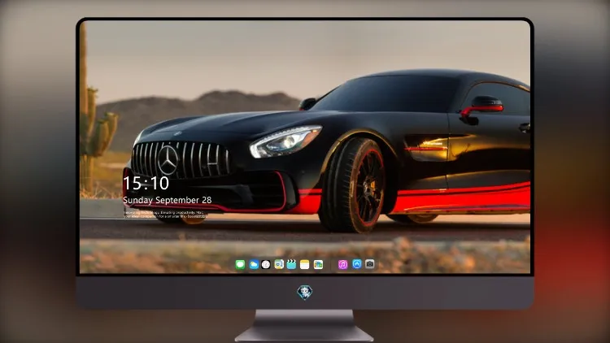This screenshot has width=610, height=343.
Task: Open the Clock app in the dock
Action: pyautogui.click(x=266, y=265)
